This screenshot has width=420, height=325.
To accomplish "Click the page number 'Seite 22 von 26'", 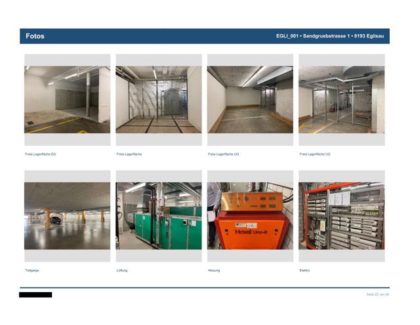I will click(x=378, y=294).
